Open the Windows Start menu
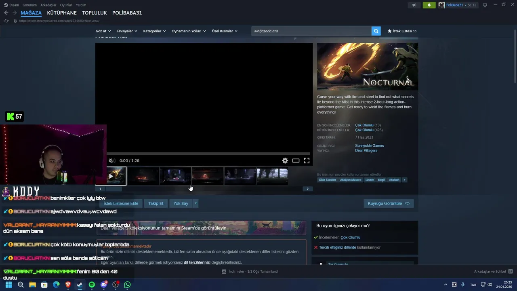This screenshot has height=291, width=517. click(x=8, y=285)
